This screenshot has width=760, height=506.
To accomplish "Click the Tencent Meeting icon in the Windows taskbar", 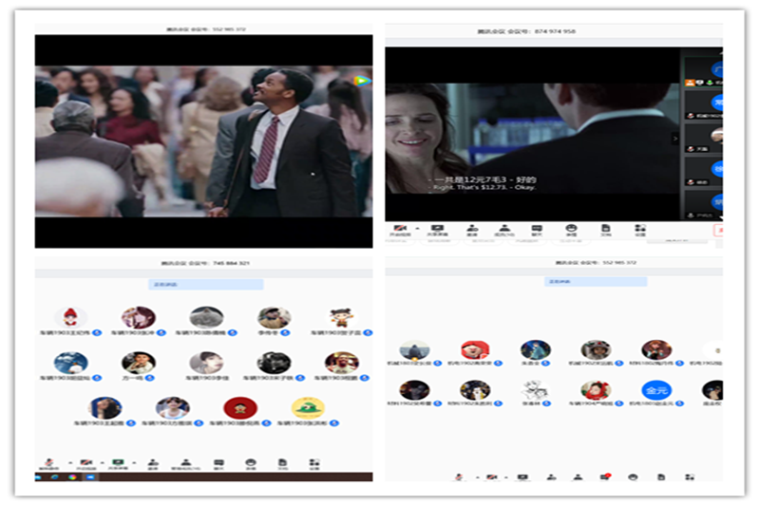I will [x=90, y=478].
